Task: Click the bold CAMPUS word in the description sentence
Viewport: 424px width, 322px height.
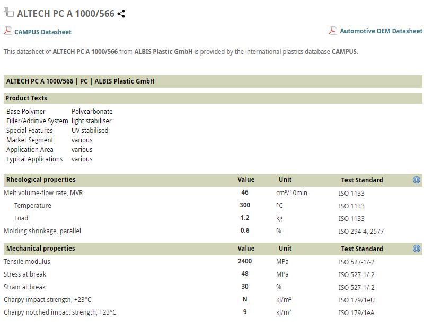Action: click(344, 51)
